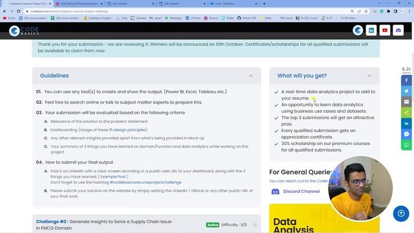The height and width of the screenshot is (233, 414).
Task: Open the Codebasics Insights bookmark
Action: point(98,18)
